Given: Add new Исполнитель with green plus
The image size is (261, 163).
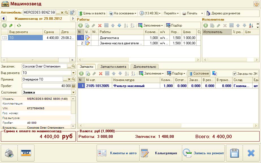Looking at the screenshot, I should (206, 25).
